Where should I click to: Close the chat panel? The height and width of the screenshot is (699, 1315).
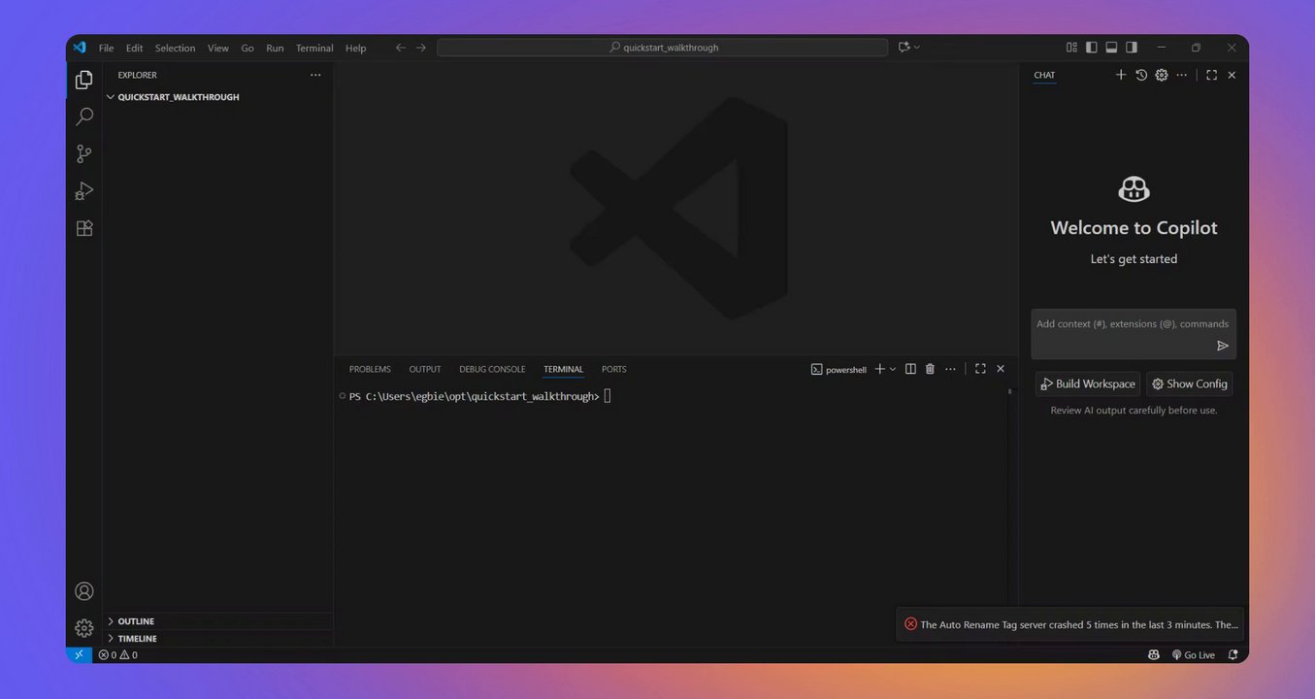1232,75
